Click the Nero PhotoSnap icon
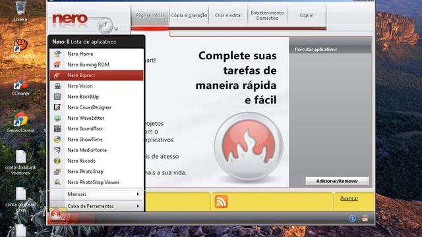This screenshot has width=422, height=237. 57,171
